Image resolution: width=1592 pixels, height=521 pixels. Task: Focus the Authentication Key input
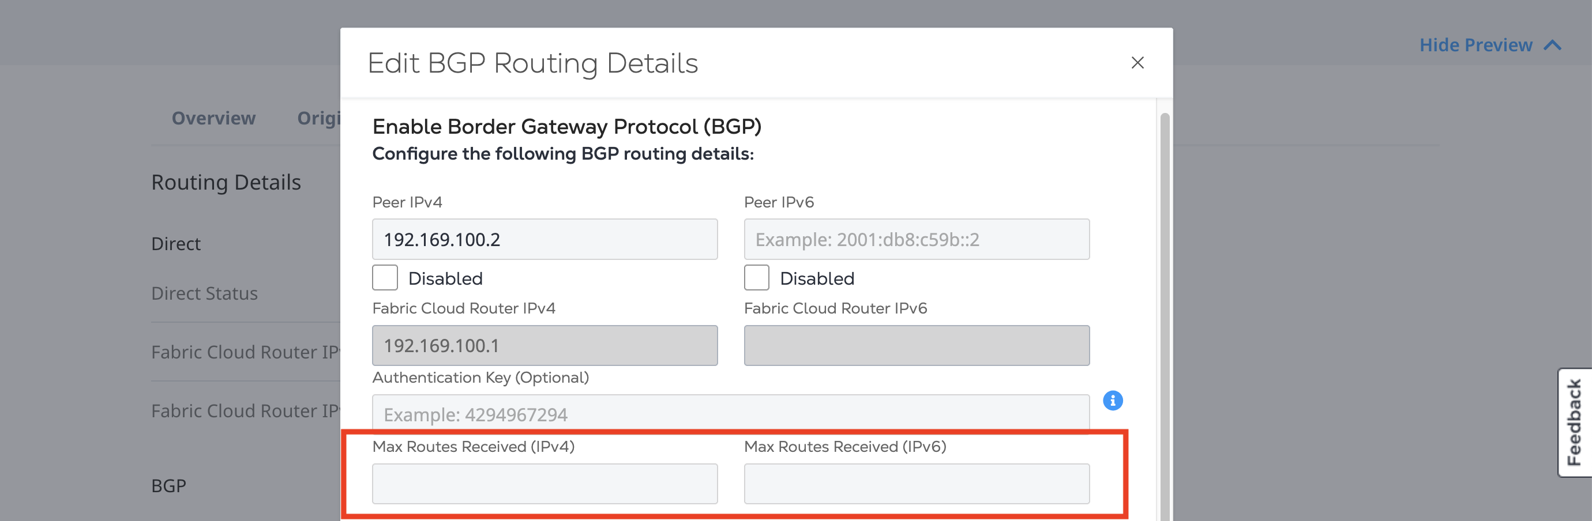click(x=730, y=413)
